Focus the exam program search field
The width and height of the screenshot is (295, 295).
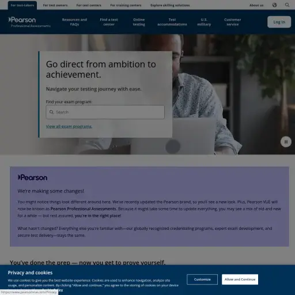(105, 112)
